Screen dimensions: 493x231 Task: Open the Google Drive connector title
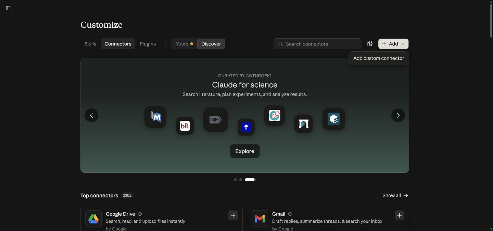pyautogui.click(x=121, y=214)
